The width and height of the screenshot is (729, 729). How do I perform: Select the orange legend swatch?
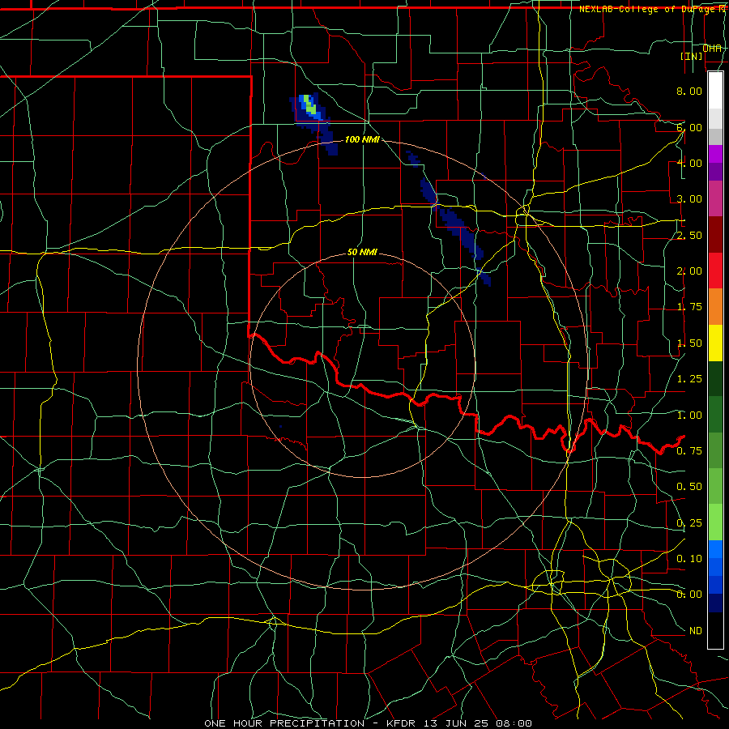point(715,306)
